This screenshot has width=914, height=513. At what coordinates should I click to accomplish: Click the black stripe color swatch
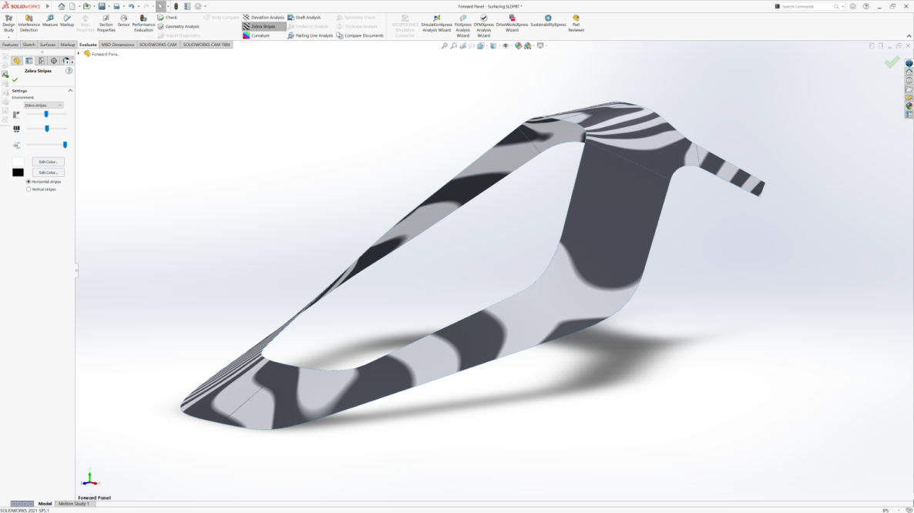[18, 173]
